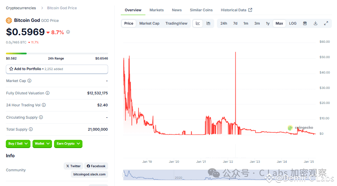Image resolution: width=337 pixels, height=186 pixels.
Task: Switch to line chart view icon
Action: (198, 23)
